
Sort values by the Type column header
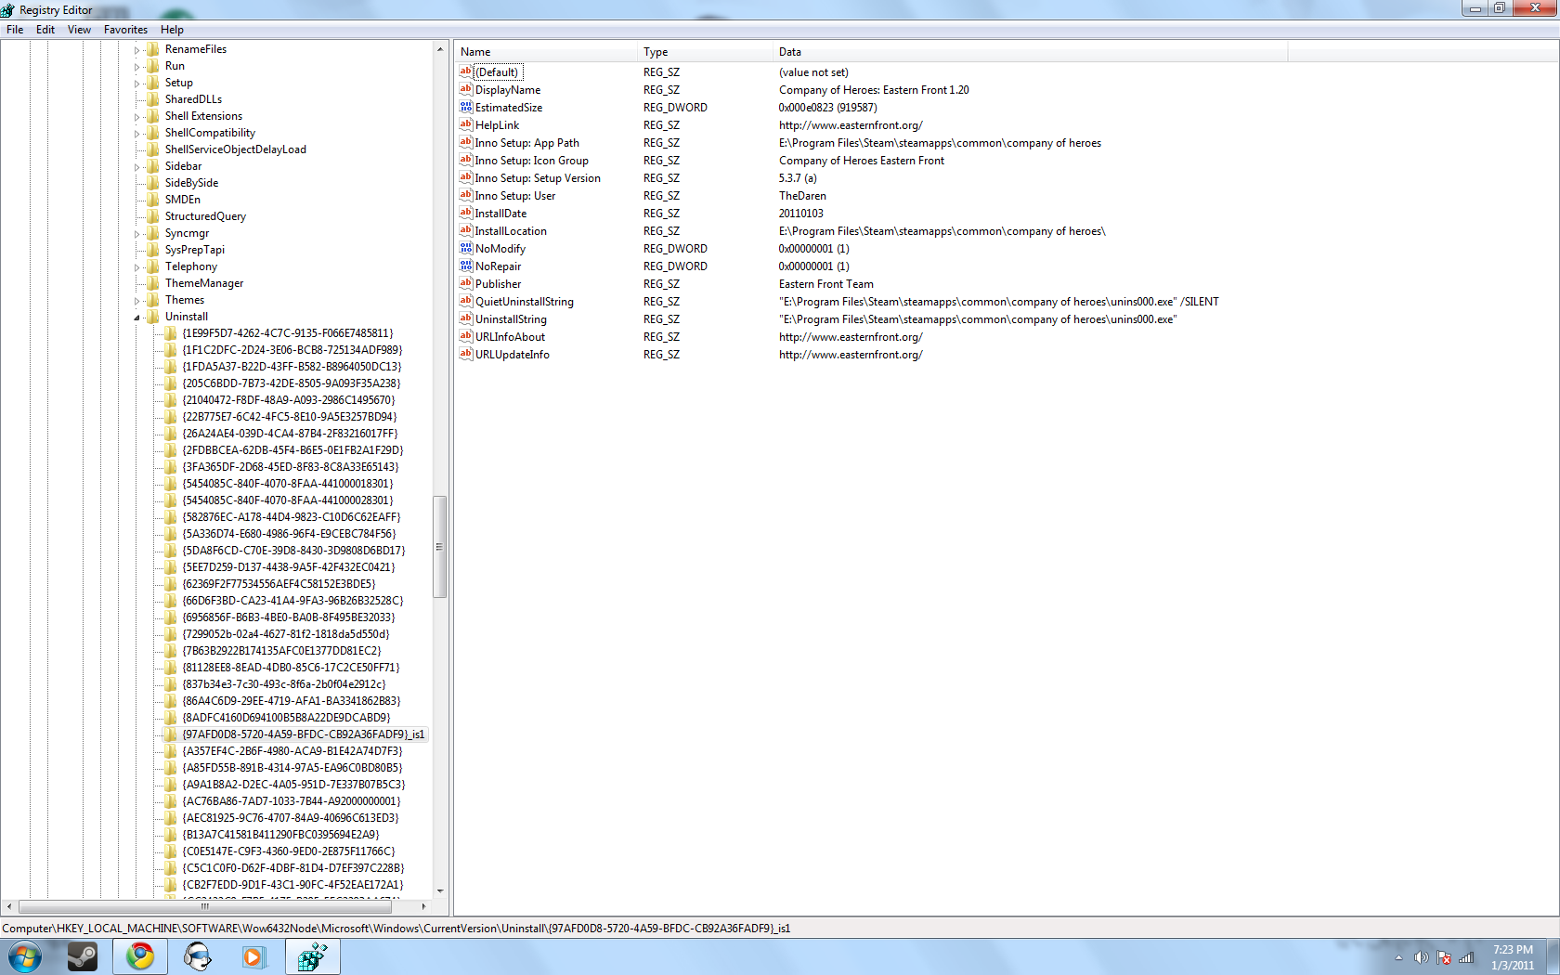[x=705, y=52]
